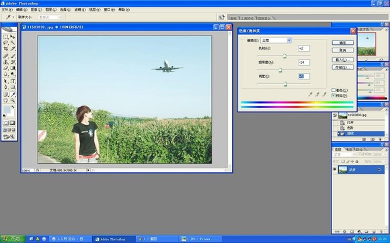Open the 文件(F) menu
The image size is (390, 243).
click(x=7, y=9)
